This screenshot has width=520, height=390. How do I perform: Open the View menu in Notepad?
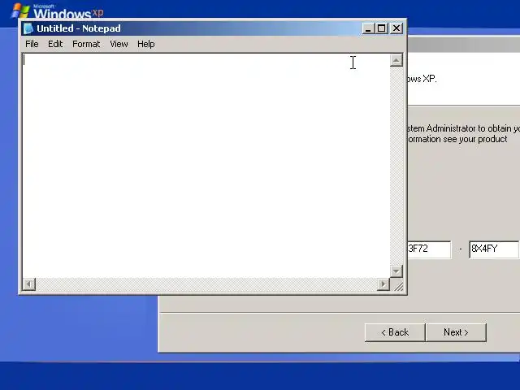click(119, 44)
